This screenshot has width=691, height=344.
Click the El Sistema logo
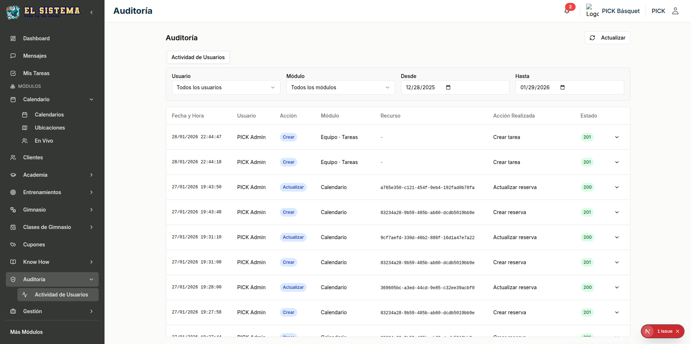[43, 12]
